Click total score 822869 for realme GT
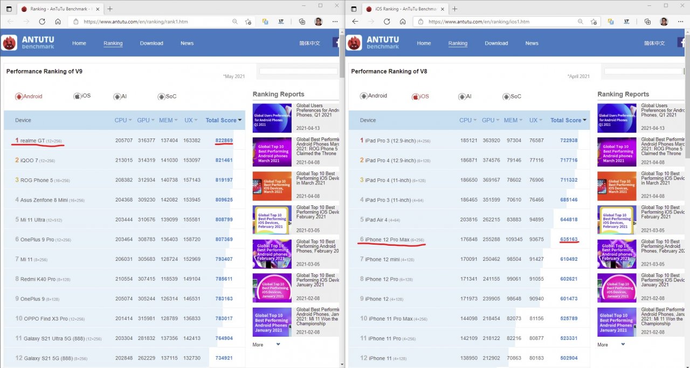The height and width of the screenshot is (368, 690). coord(224,141)
